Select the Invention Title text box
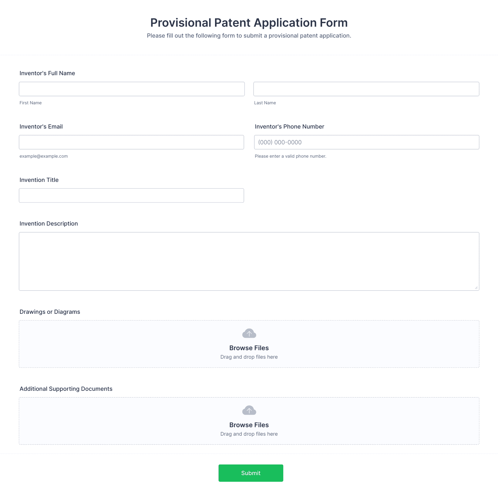Image resolution: width=498 pixels, height=496 pixels. [x=131, y=196]
